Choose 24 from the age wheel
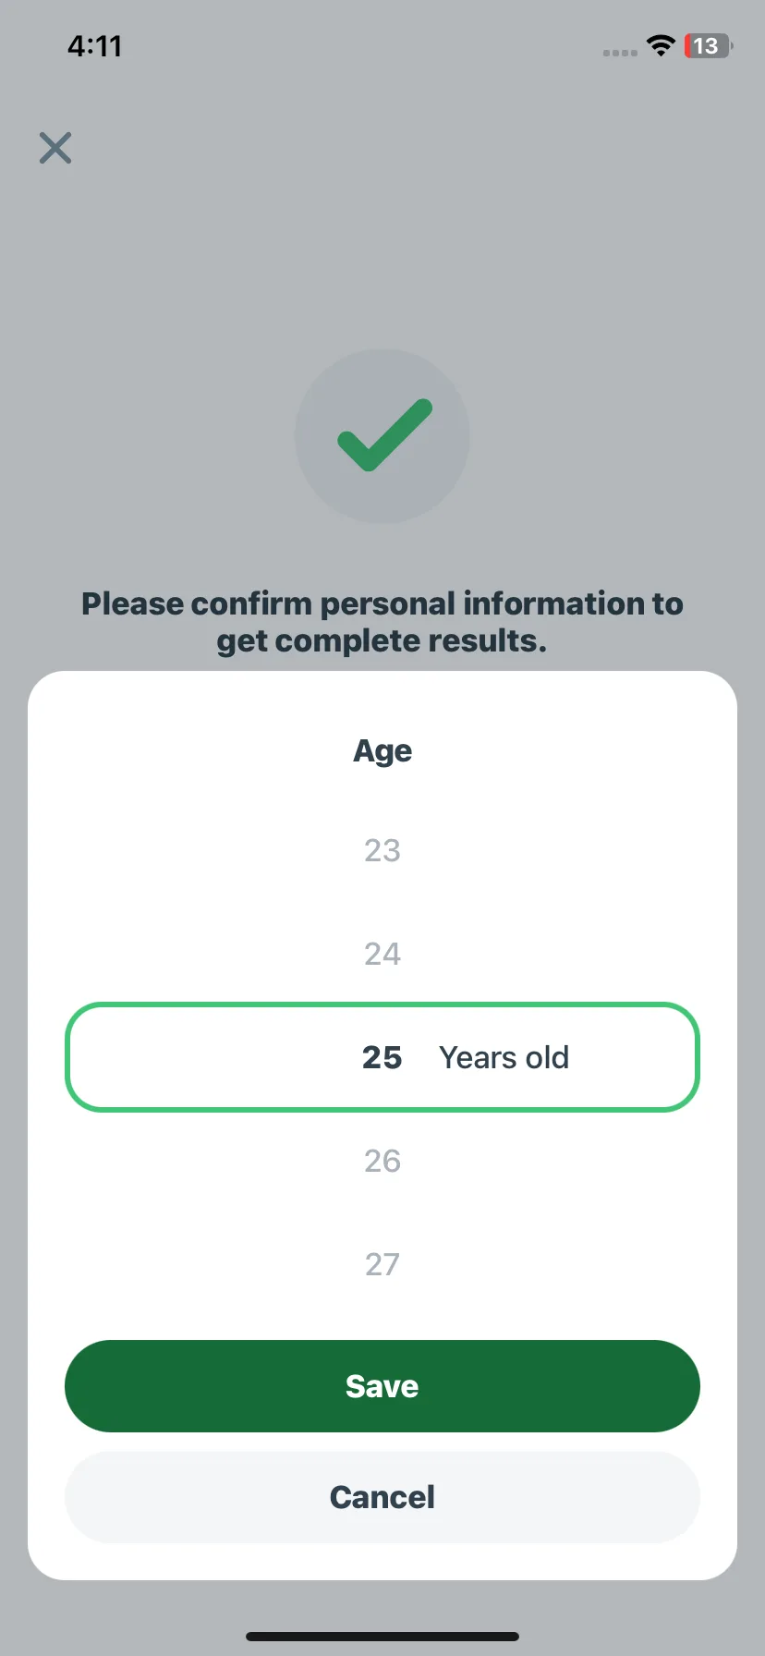The image size is (765, 1656). 382,954
